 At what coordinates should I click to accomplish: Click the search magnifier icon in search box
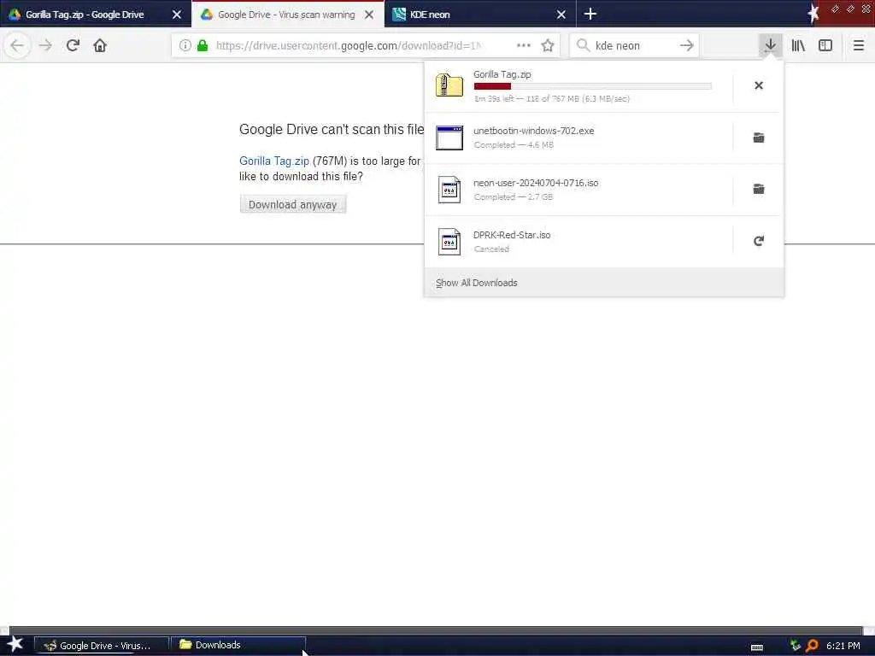click(583, 45)
